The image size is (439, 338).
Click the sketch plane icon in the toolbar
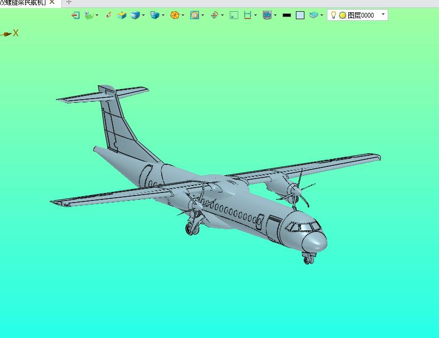(x=89, y=15)
